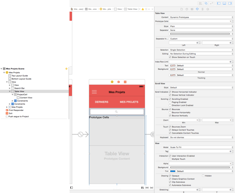Select Table View crumb in jump bar
The width and height of the screenshot is (235, 193).
tap(131, 9)
